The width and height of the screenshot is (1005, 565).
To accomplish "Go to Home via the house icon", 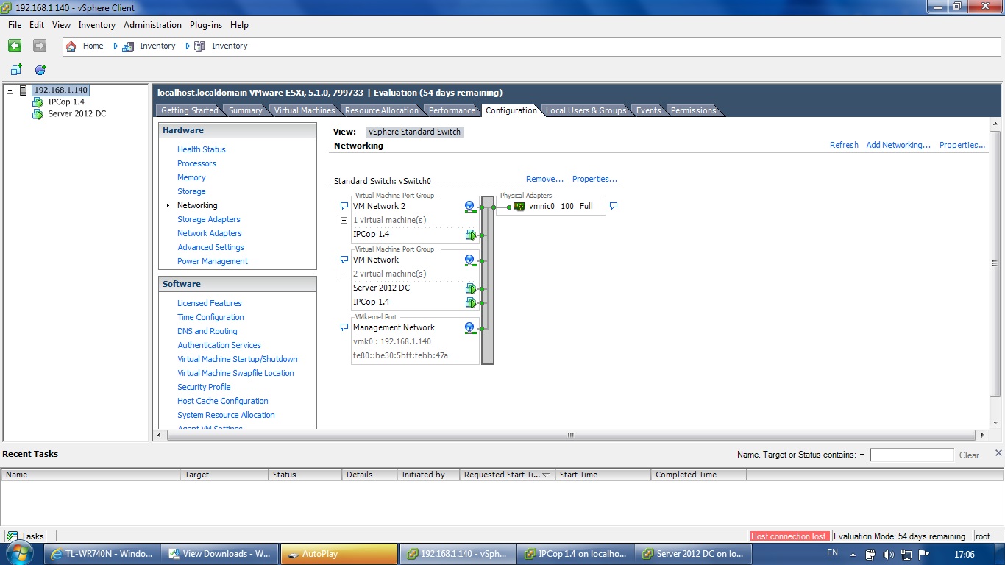I will (71, 46).
